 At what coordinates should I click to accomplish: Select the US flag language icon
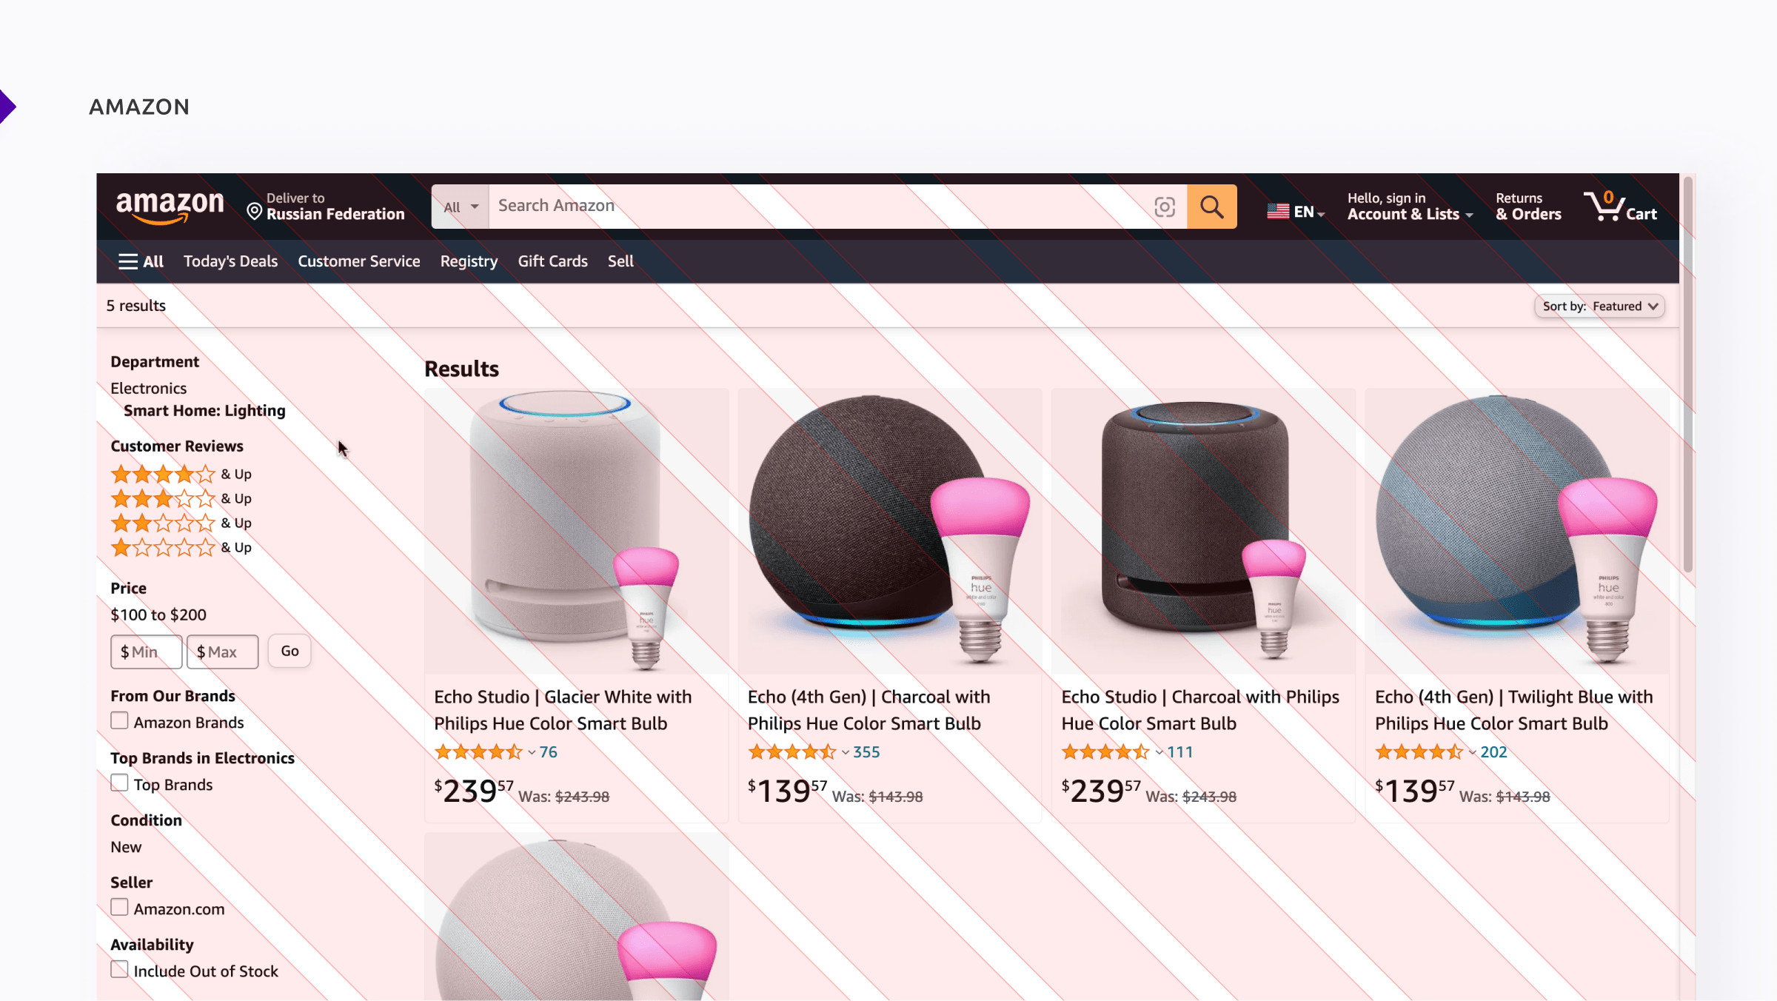pyautogui.click(x=1278, y=212)
